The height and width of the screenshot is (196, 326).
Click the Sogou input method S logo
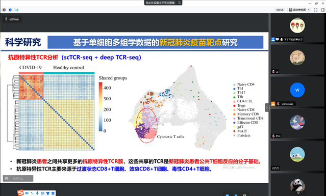coord(20,192)
